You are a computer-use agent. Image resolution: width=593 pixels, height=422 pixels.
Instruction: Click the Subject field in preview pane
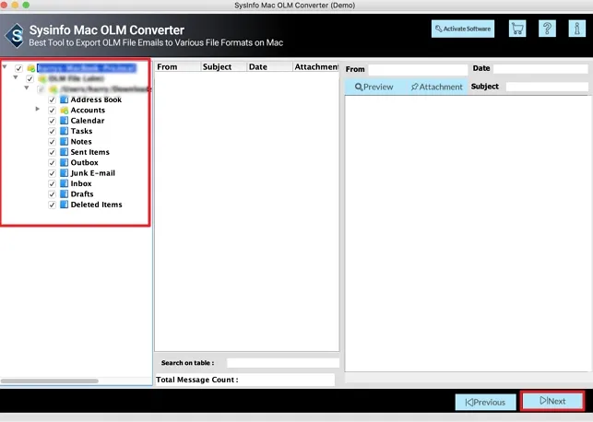pos(547,87)
